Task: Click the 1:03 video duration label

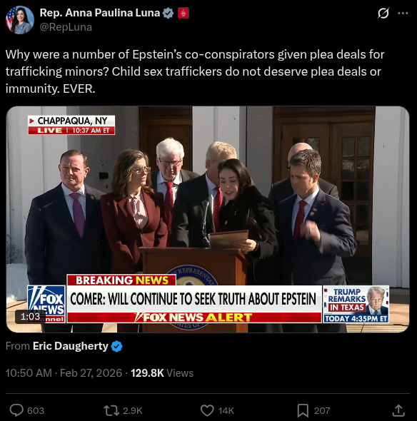Action: 30,316
